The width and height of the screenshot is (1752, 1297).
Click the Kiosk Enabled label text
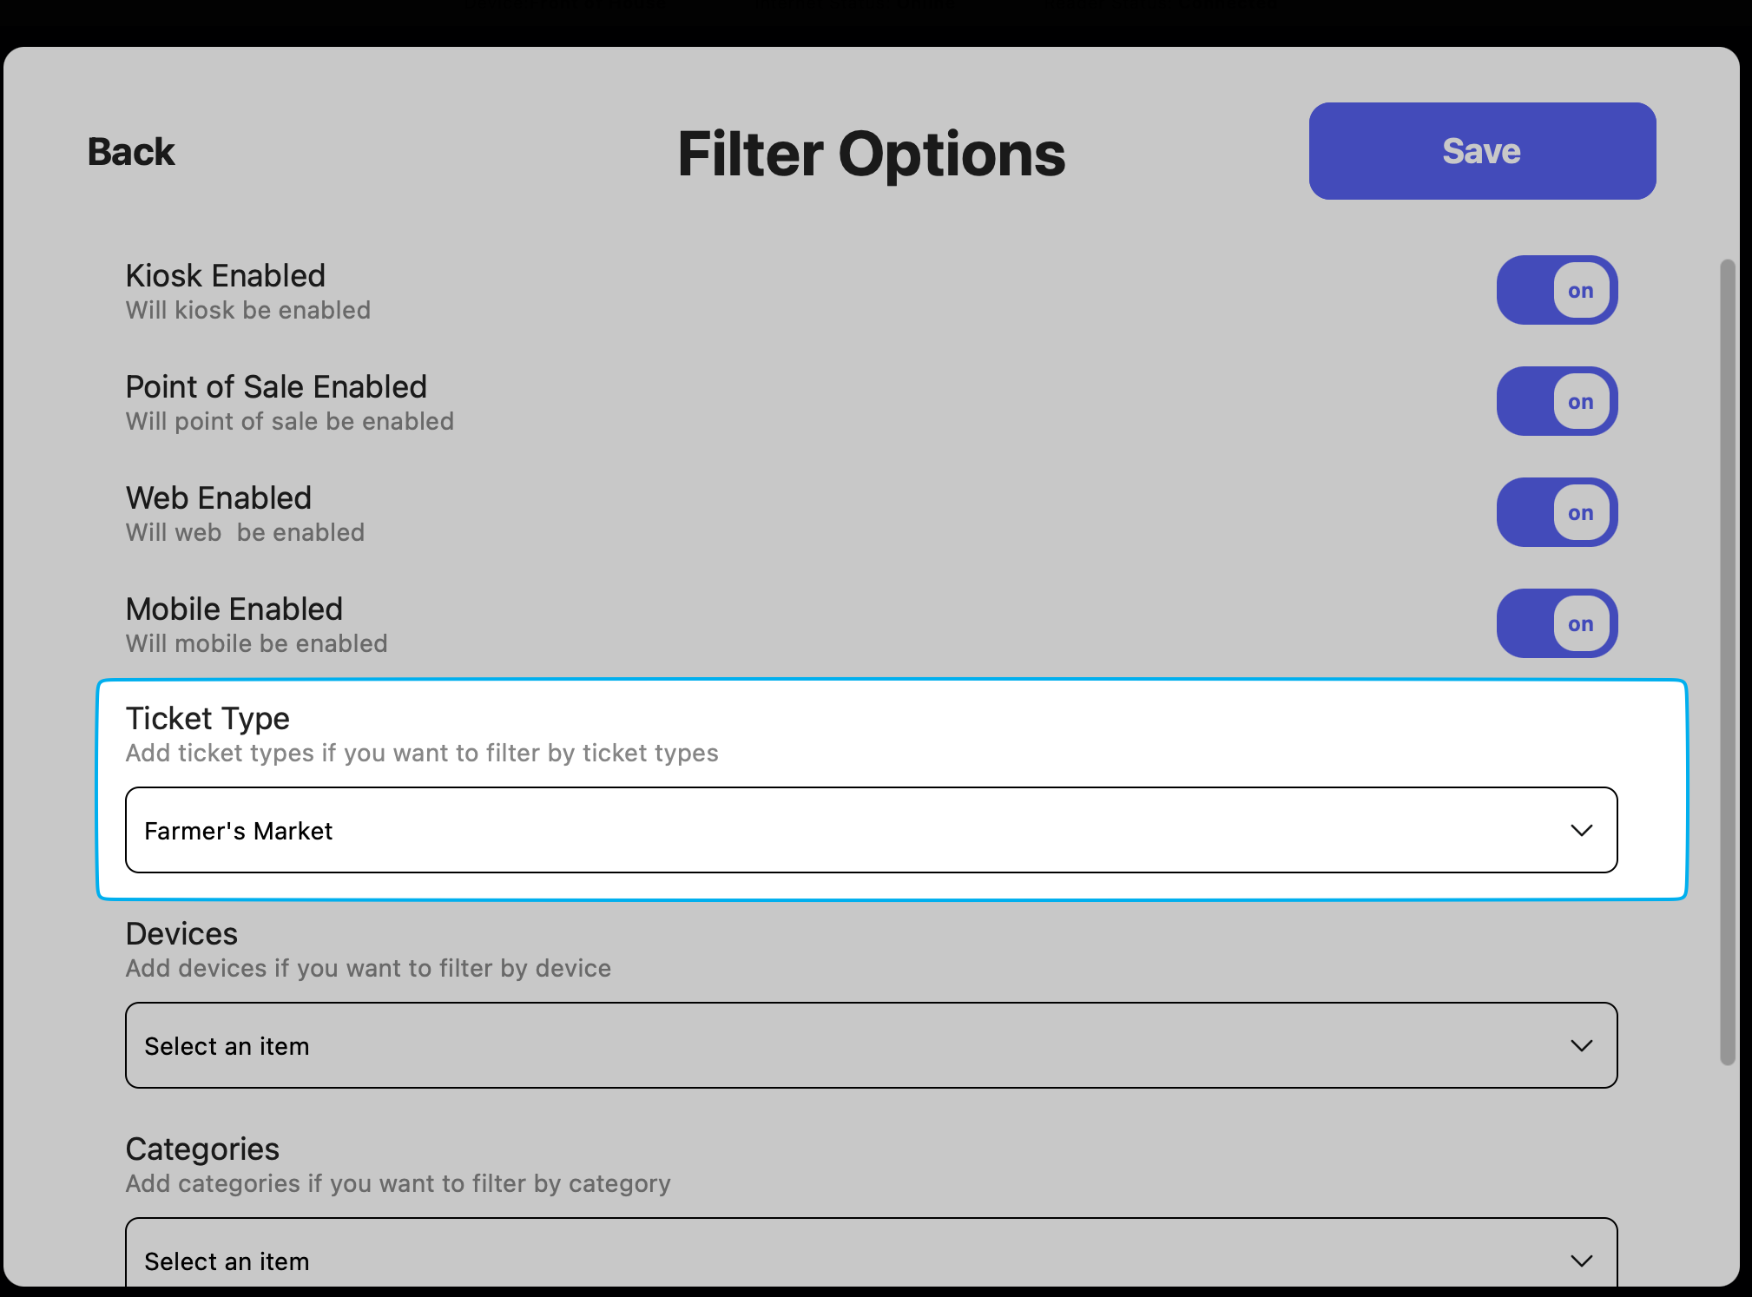pos(225,276)
